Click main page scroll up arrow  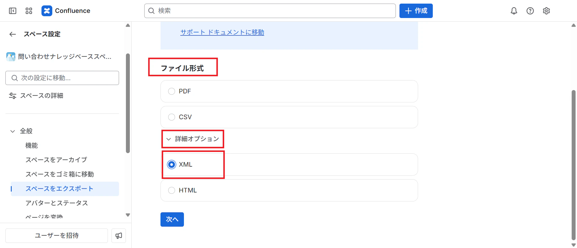(573, 25)
